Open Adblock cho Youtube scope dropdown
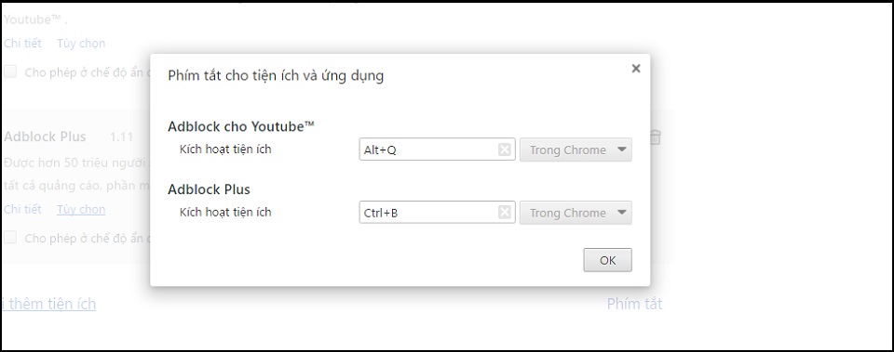894x352 pixels. click(576, 150)
